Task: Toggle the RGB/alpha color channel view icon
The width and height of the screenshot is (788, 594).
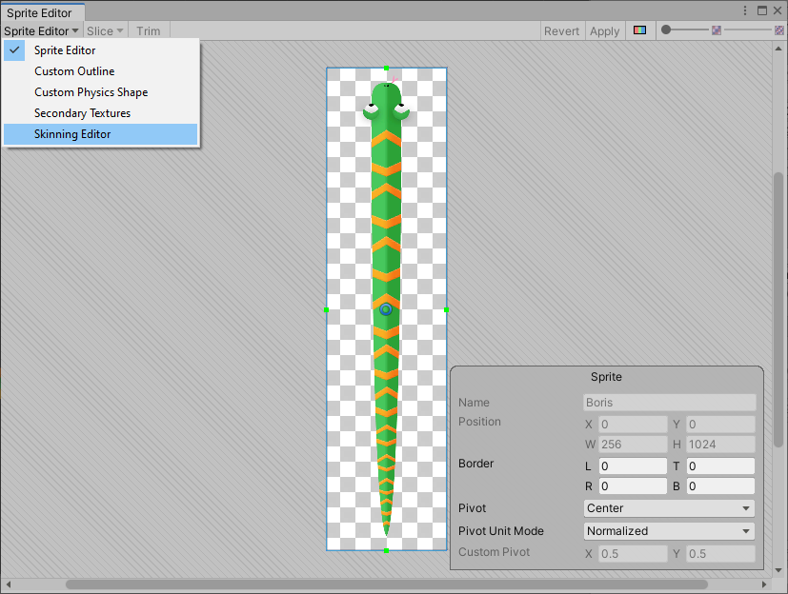Action: (x=639, y=30)
